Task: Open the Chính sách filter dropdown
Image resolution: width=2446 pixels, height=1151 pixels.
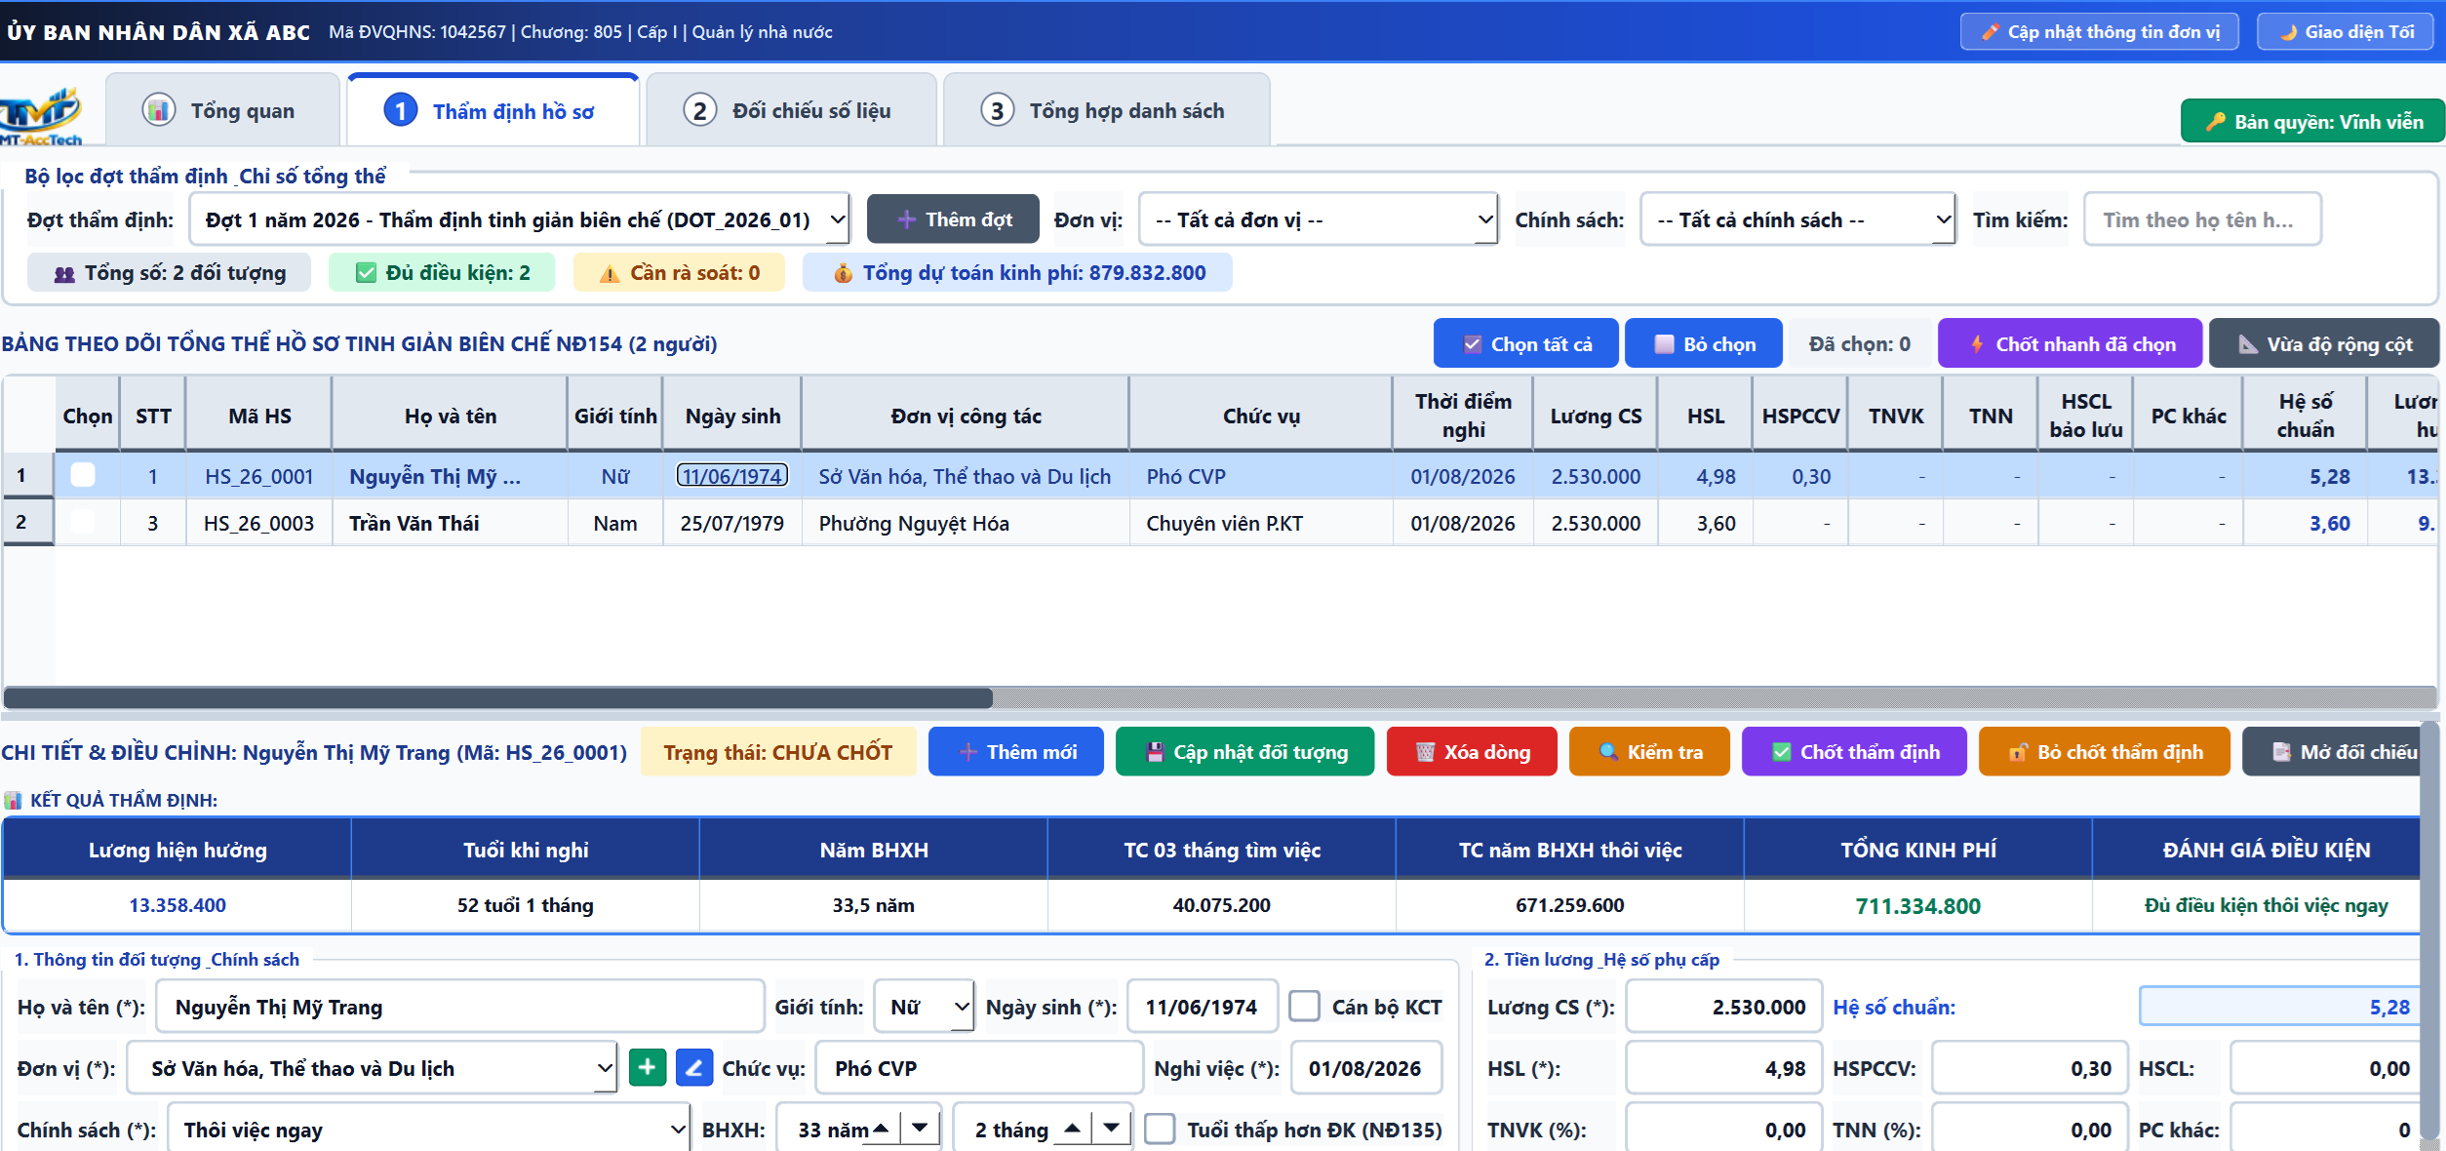Action: [x=1797, y=220]
